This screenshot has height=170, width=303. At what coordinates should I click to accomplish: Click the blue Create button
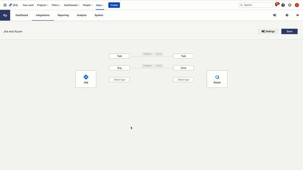[x=114, y=5]
